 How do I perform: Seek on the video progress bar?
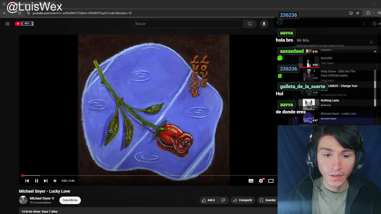click(149, 176)
